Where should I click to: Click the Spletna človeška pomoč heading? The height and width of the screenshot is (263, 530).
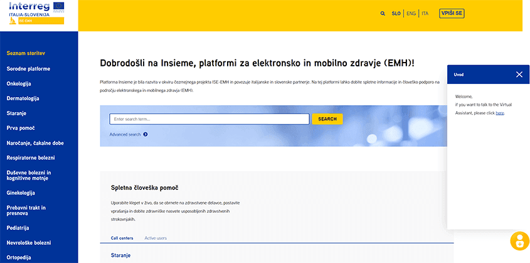coord(145,188)
